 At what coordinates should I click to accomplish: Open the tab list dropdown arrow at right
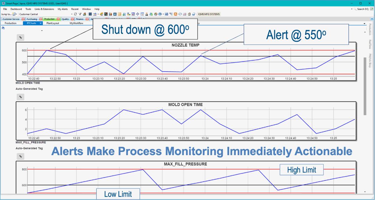365,23
